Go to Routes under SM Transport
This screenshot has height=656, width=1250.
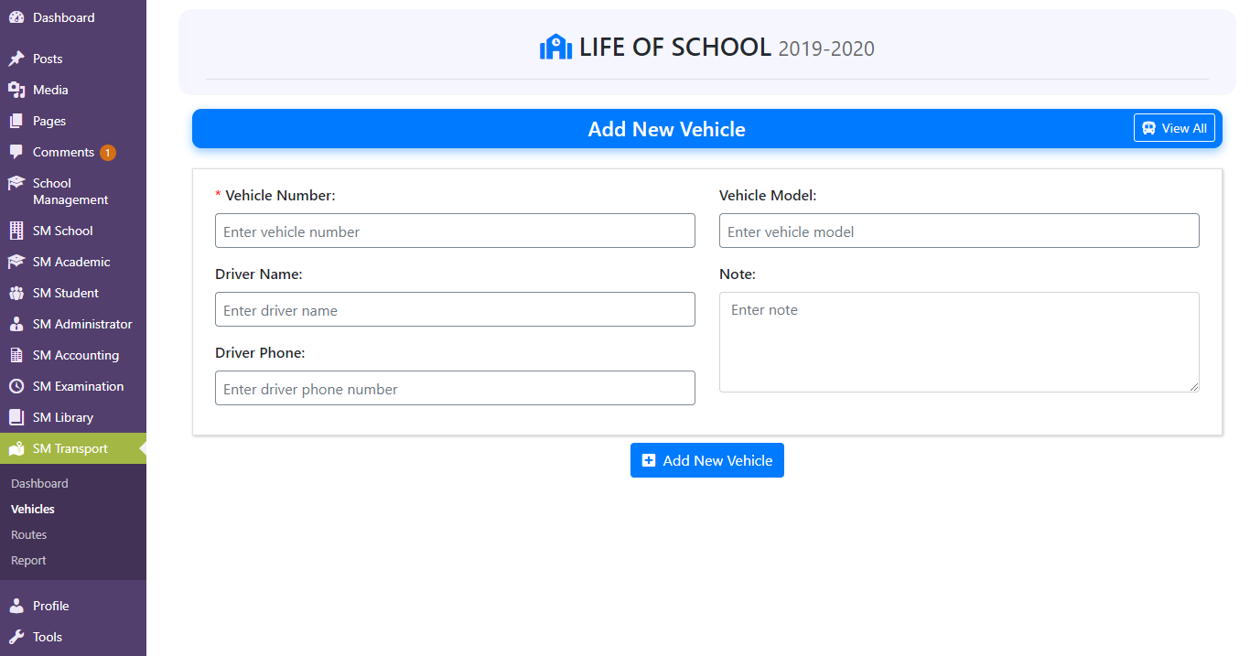coord(28,534)
